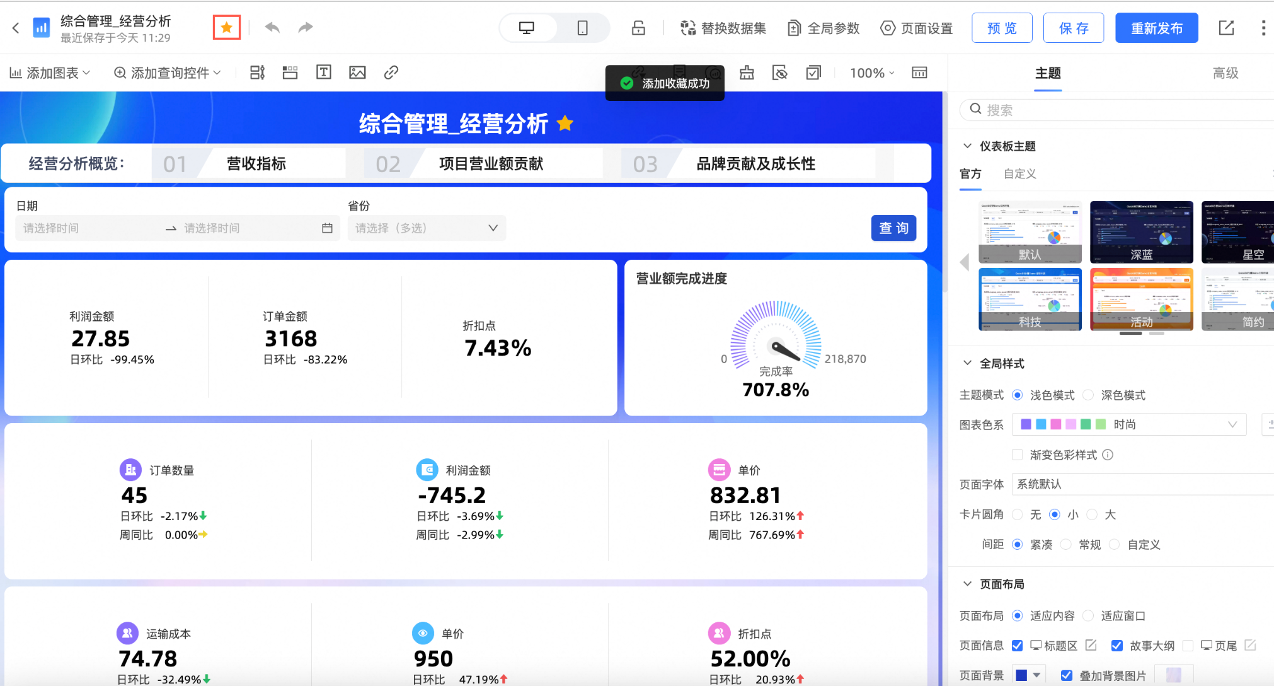Click the 预览 button
The image size is (1274, 686).
[1002, 28]
